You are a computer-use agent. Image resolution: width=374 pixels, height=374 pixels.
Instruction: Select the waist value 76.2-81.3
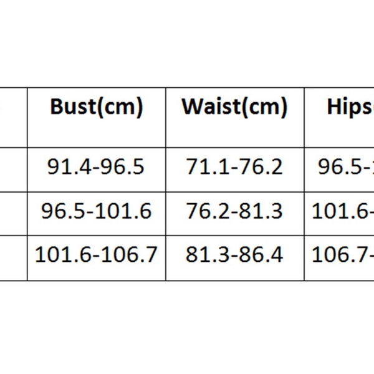point(234,211)
